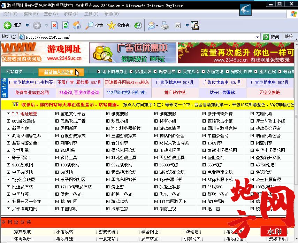Open the 百度游戏家族 listing
This screenshot has height=243, width=298.
pyautogui.click(x=73, y=135)
